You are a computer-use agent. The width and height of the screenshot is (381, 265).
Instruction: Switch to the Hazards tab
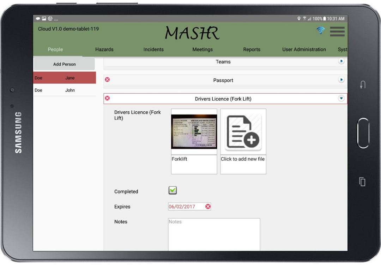[x=104, y=49]
